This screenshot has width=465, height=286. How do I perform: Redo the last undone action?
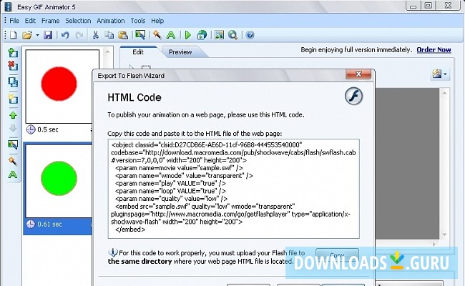point(79,35)
